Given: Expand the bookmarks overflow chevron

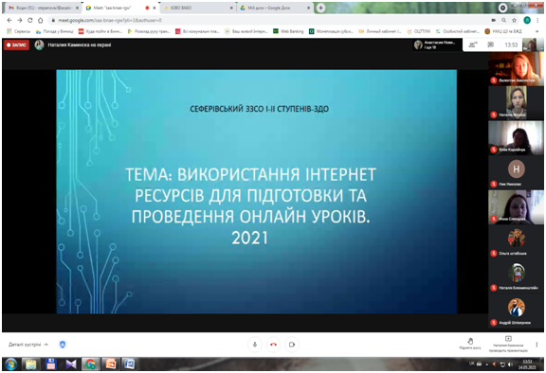Looking at the screenshot, I should tap(537, 31).
